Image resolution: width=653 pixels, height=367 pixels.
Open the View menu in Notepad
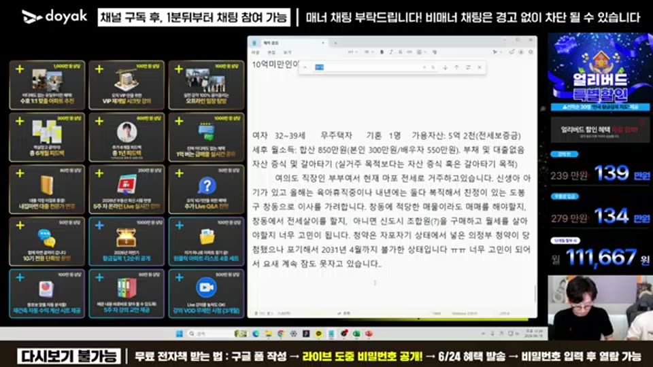[287, 52]
